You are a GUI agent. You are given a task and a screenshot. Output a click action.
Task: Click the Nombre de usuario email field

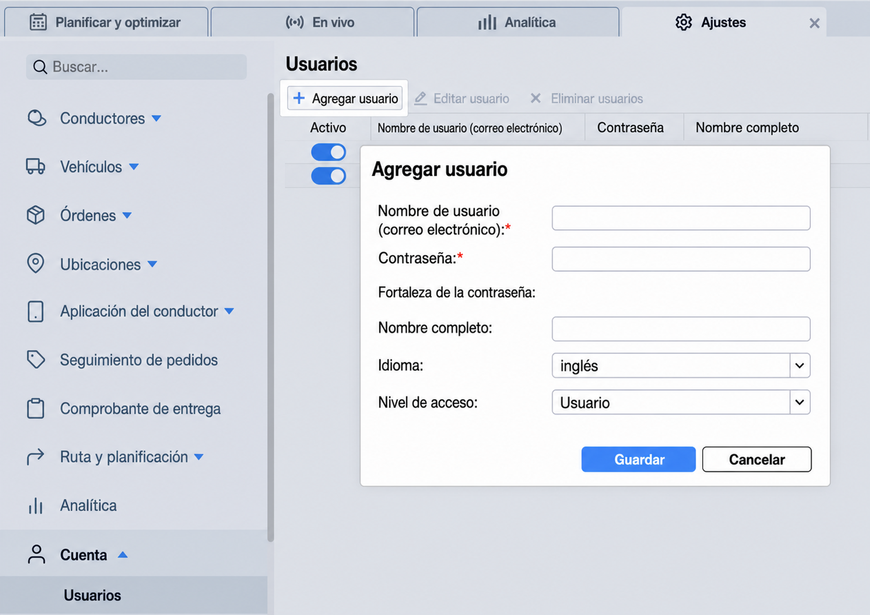click(681, 218)
